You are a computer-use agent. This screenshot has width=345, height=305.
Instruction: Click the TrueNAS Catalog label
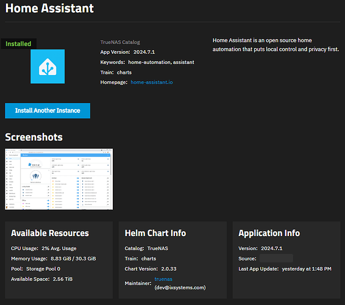120,42
